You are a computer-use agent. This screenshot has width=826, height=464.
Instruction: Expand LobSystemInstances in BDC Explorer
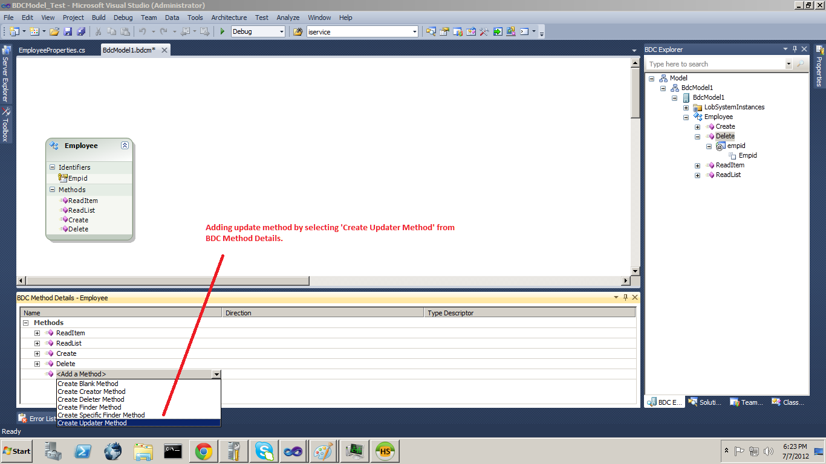point(686,108)
